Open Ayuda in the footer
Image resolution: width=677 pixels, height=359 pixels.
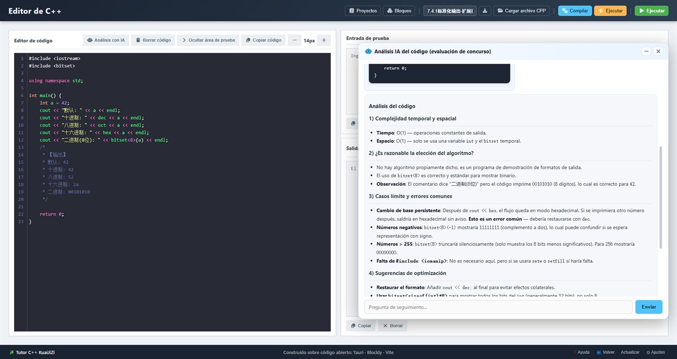pos(582,352)
